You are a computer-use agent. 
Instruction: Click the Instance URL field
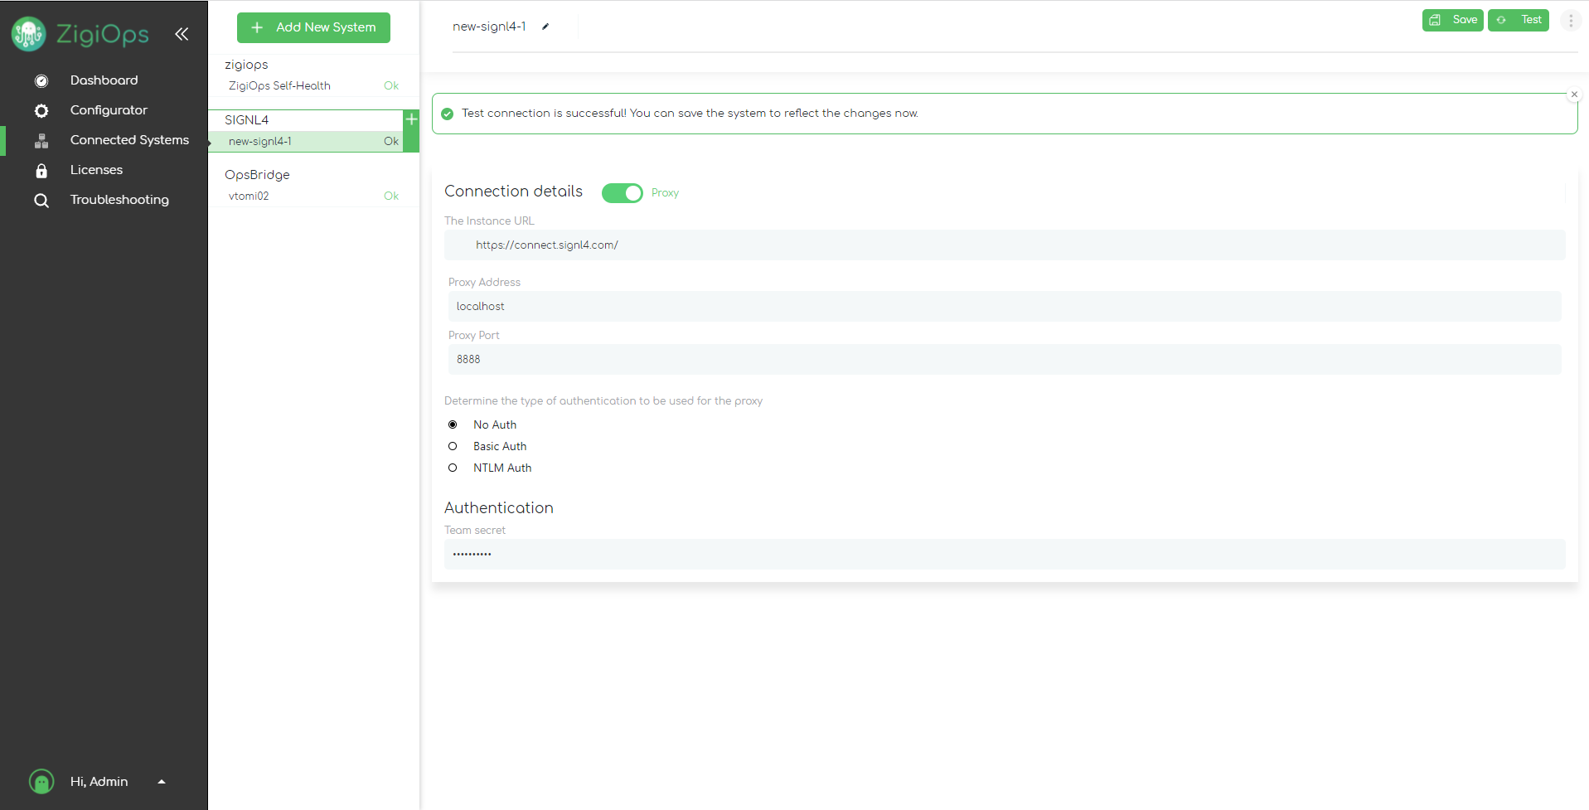(x=1005, y=245)
